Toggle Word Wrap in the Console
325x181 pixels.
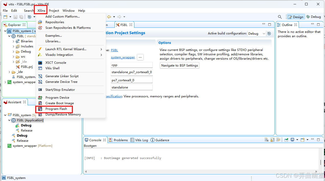click(278, 140)
